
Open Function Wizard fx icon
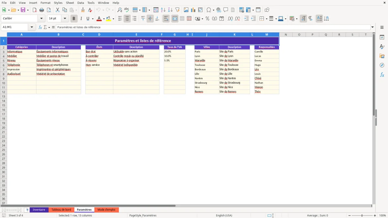40,27
